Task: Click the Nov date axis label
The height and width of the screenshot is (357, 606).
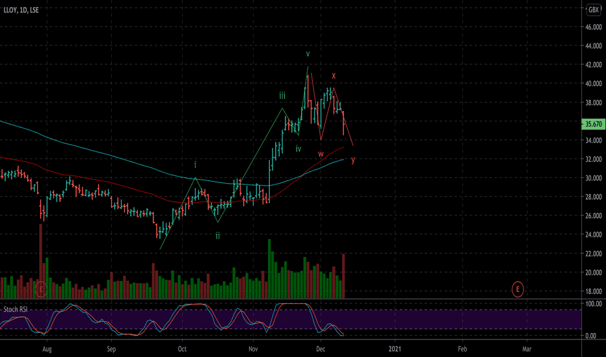Action: click(253, 349)
